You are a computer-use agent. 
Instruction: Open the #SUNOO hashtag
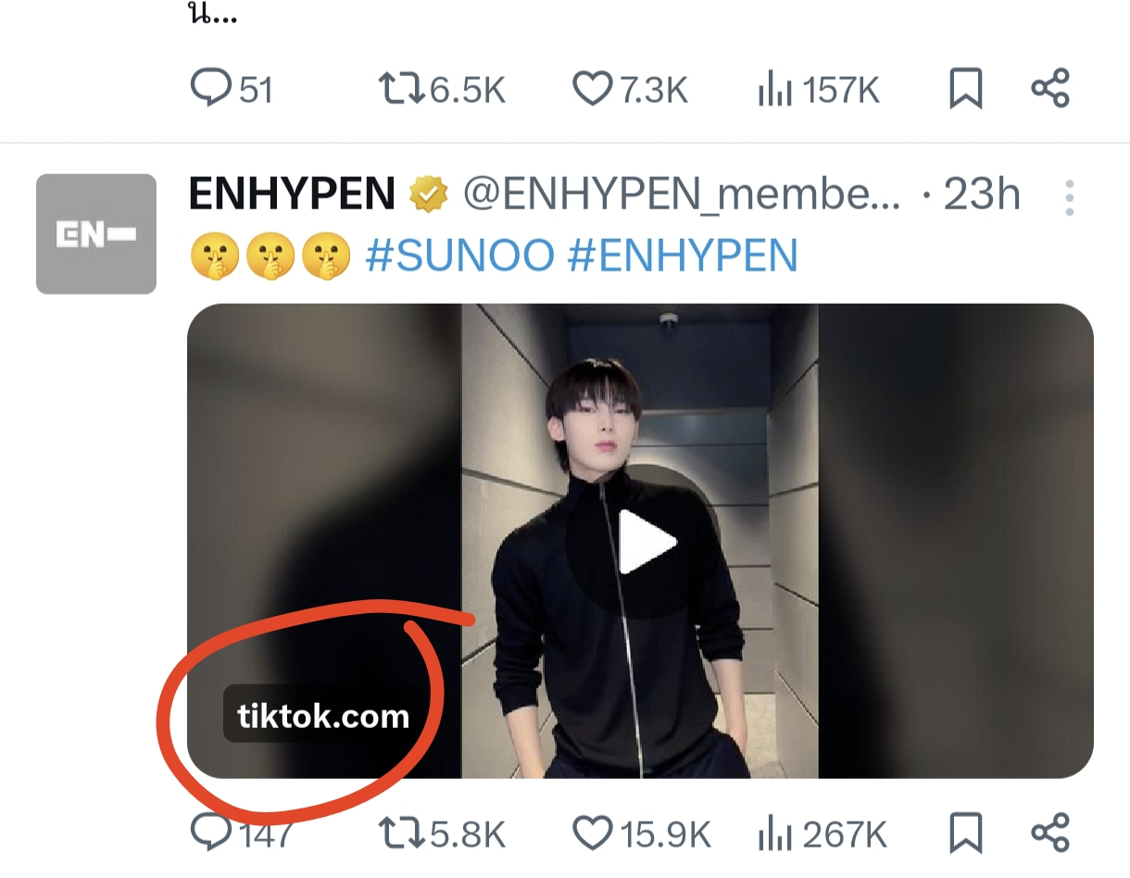point(460,255)
